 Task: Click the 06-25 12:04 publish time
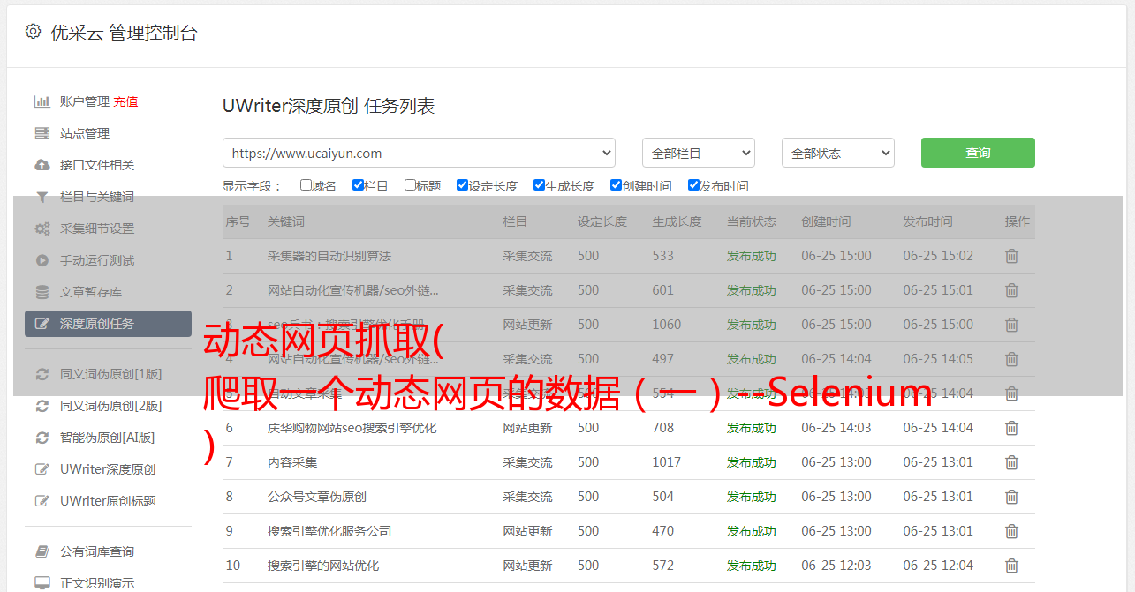(938, 566)
